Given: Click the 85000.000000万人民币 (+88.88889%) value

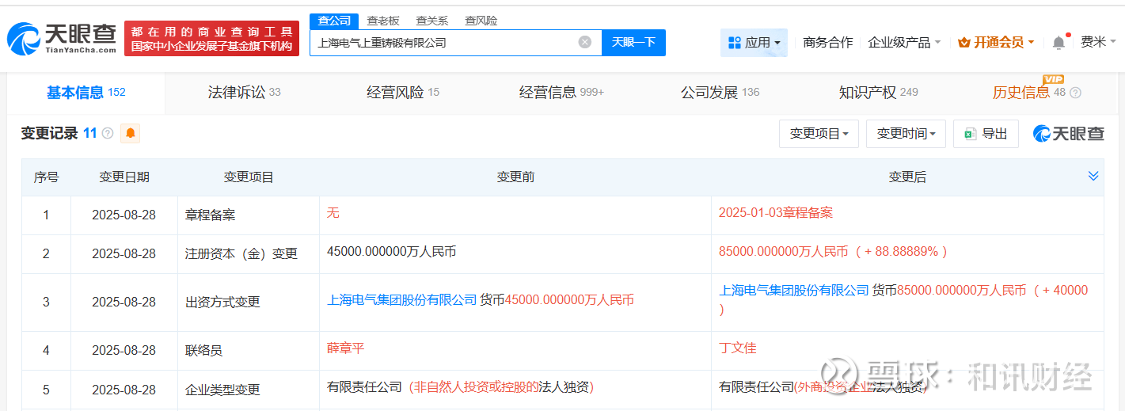Looking at the screenshot, I should [x=833, y=252].
